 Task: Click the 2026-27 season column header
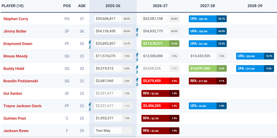click(x=160, y=6)
